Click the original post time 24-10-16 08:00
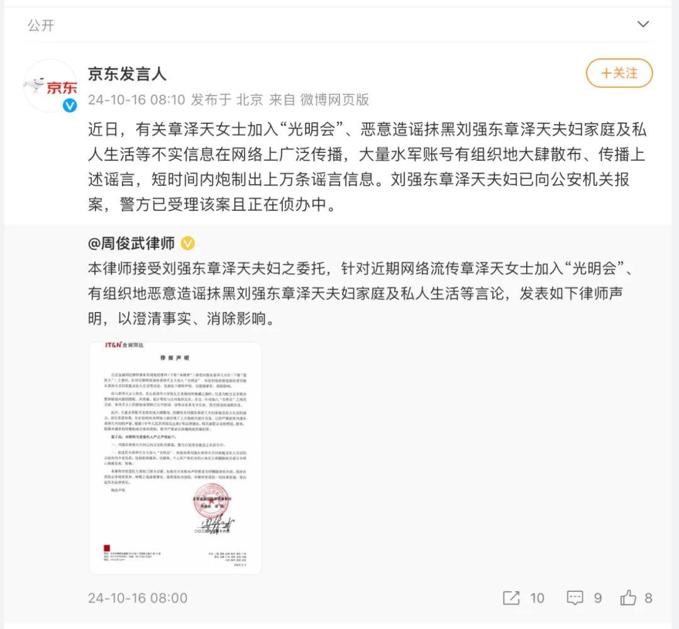The width and height of the screenshot is (679, 629). click(x=138, y=598)
